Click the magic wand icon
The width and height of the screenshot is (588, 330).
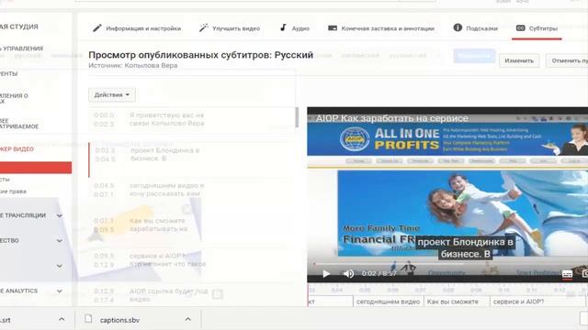[203, 28]
